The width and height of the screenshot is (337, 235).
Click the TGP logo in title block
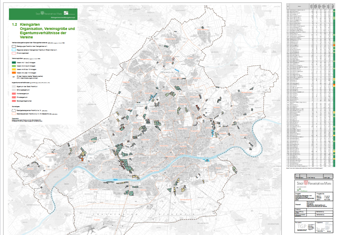[x=303, y=227]
